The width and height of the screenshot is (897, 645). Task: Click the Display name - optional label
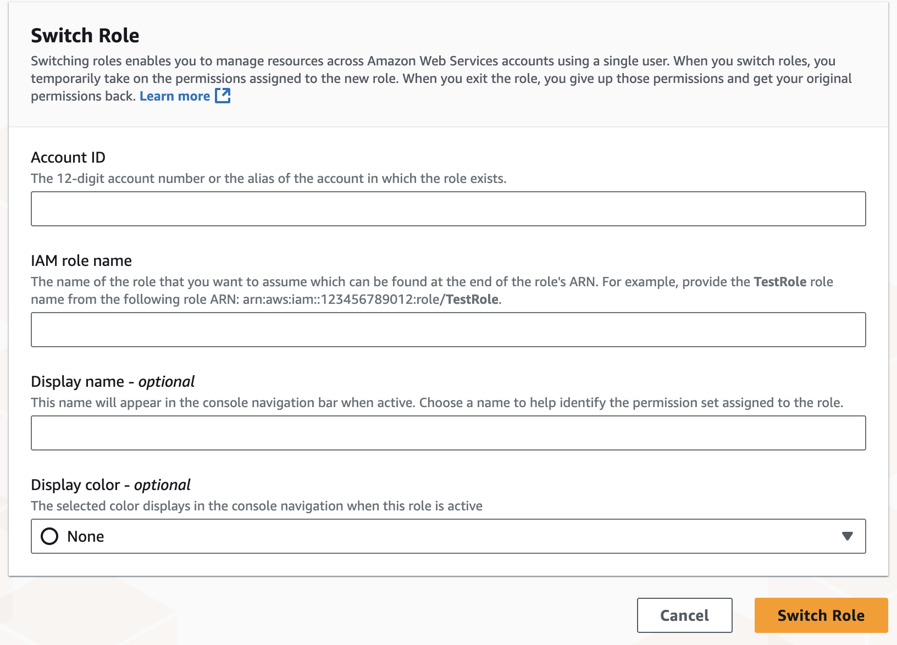[113, 382]
